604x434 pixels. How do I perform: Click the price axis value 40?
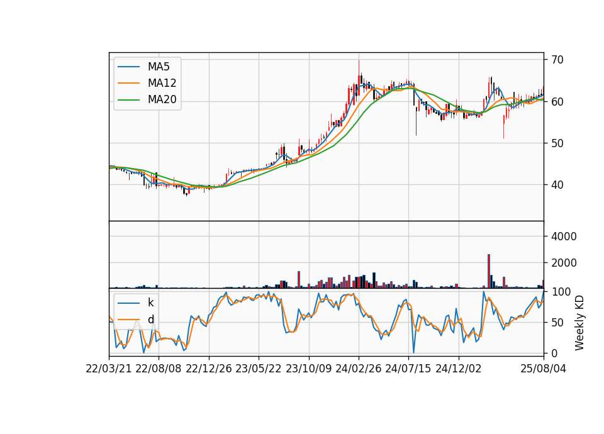tap(557, 185)
